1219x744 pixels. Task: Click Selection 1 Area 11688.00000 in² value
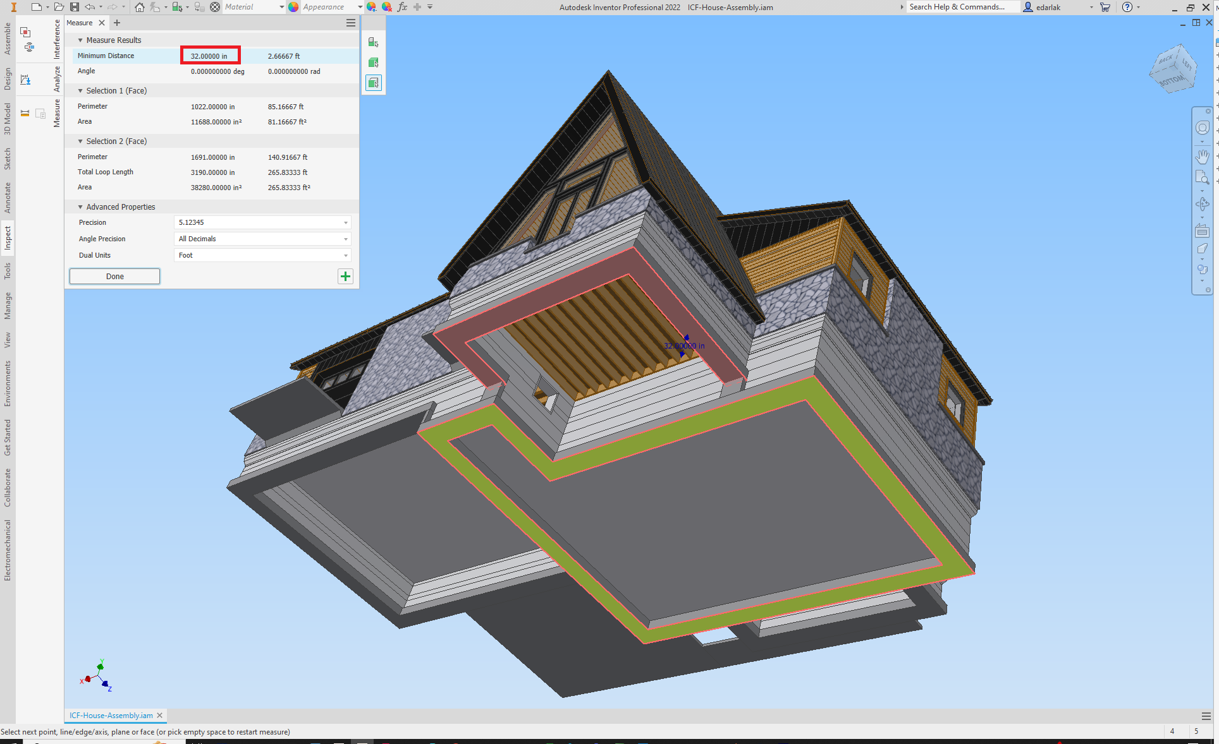[216, 122]
